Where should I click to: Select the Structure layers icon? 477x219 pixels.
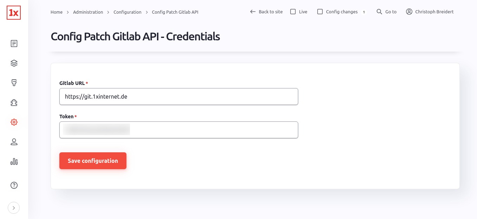coord(14,63)
